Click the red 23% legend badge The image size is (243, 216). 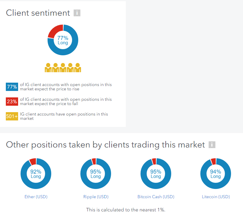point(12,101)
